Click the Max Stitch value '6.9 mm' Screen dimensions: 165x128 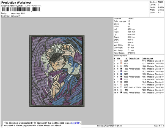pyautogui.click(x=131, y=45)
